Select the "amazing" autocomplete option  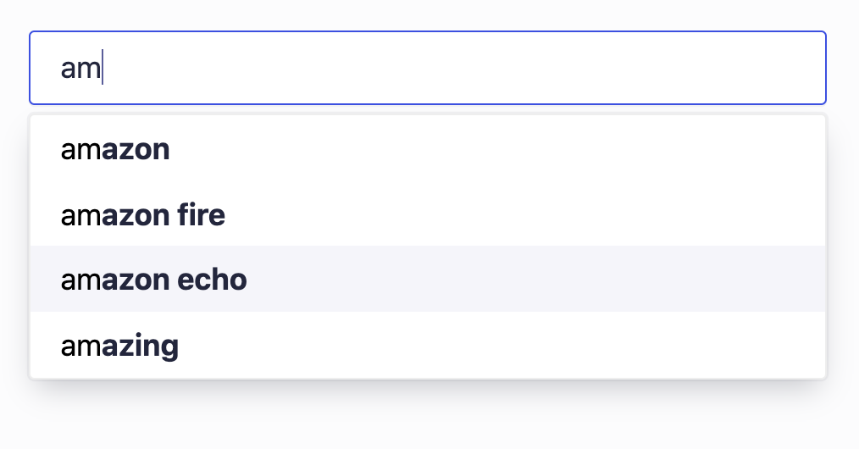[119, 345]
